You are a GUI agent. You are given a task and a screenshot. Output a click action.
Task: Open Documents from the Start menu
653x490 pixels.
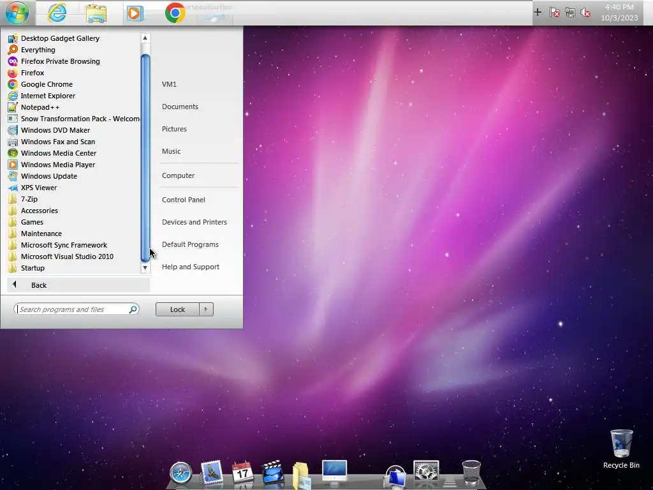pos(180,107)
